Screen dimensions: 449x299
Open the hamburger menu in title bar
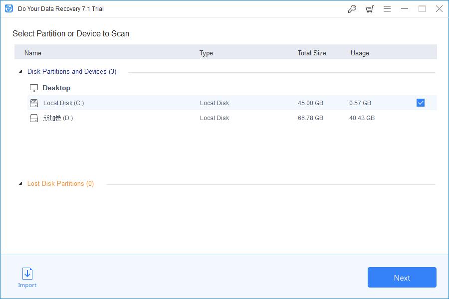[387, 9]
